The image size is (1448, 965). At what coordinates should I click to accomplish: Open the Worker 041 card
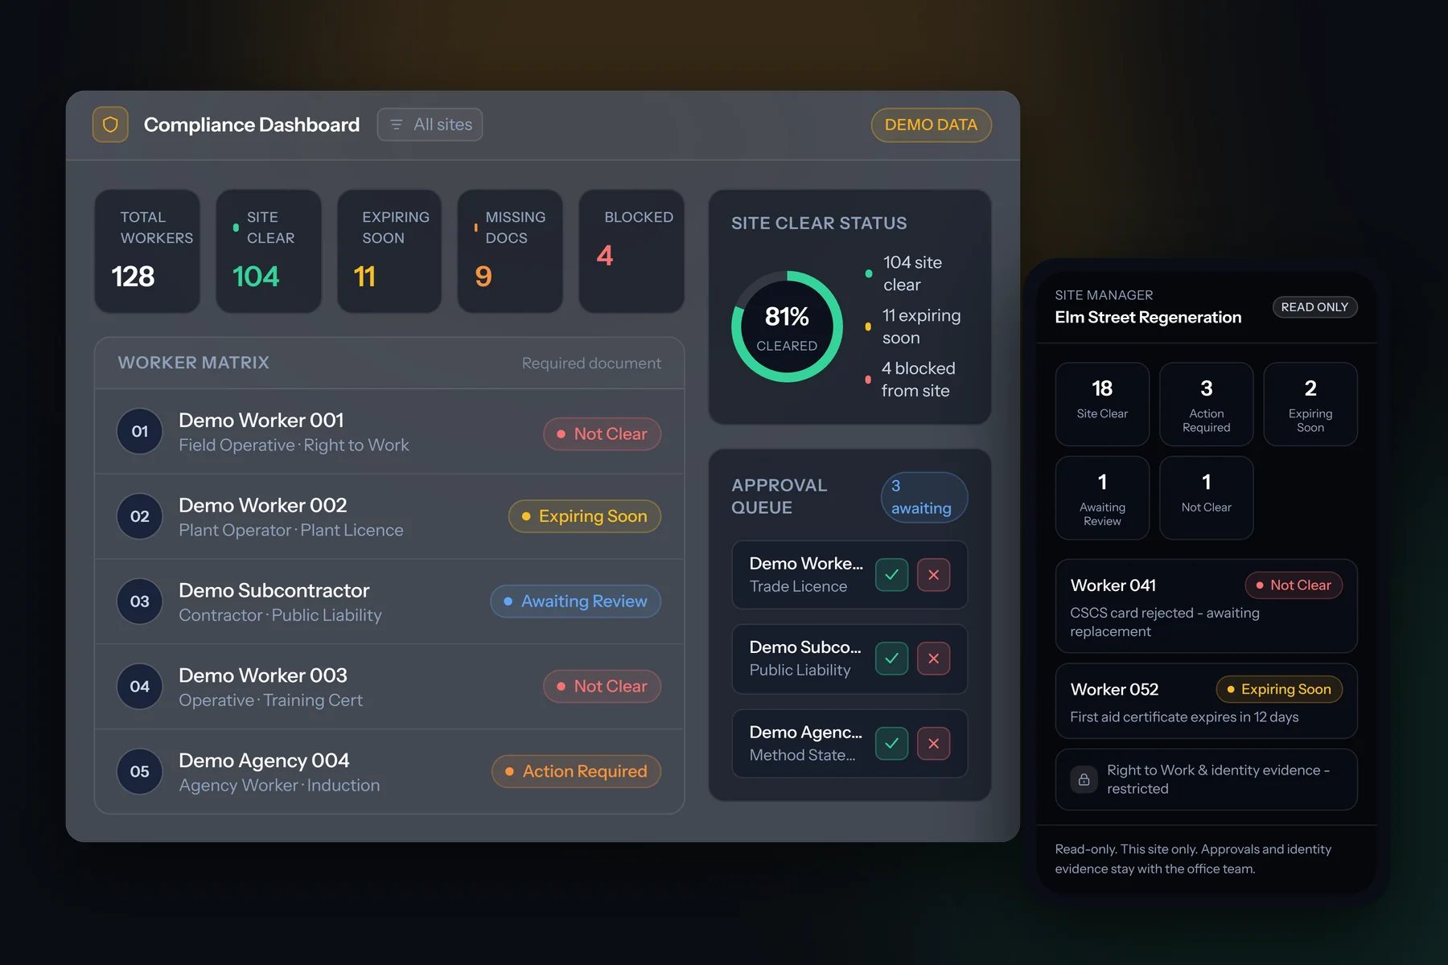(x=1207, y=606)
